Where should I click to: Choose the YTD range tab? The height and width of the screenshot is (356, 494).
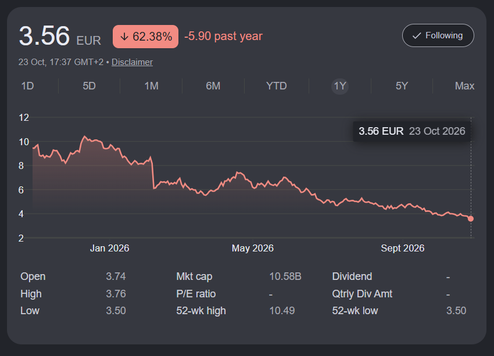(276, 86)
